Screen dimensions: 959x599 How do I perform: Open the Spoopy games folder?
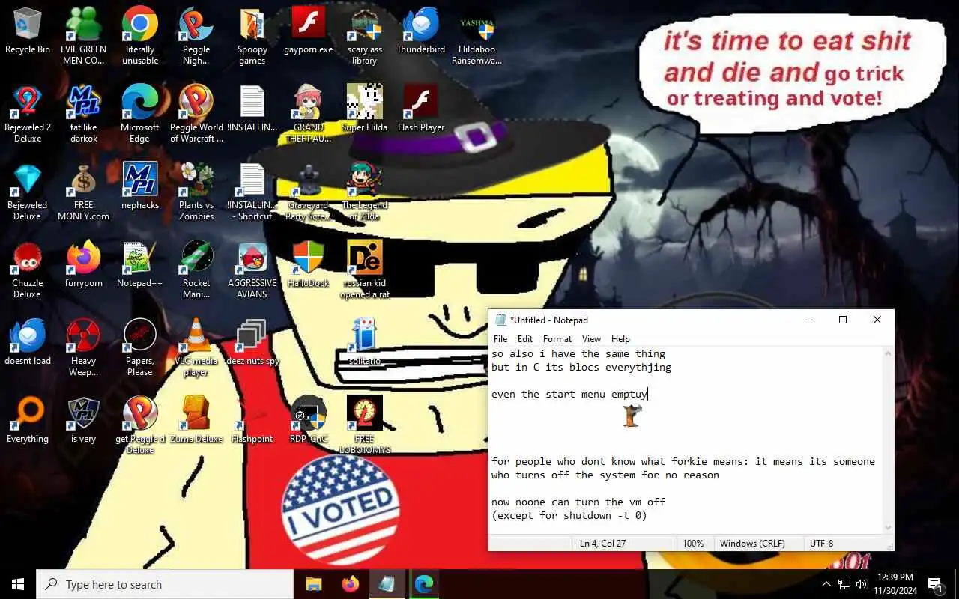[x=252, y=36]
